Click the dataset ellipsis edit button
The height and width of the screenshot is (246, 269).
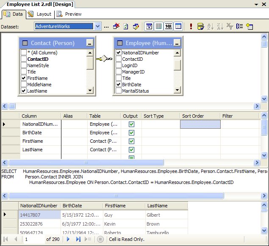106,26
